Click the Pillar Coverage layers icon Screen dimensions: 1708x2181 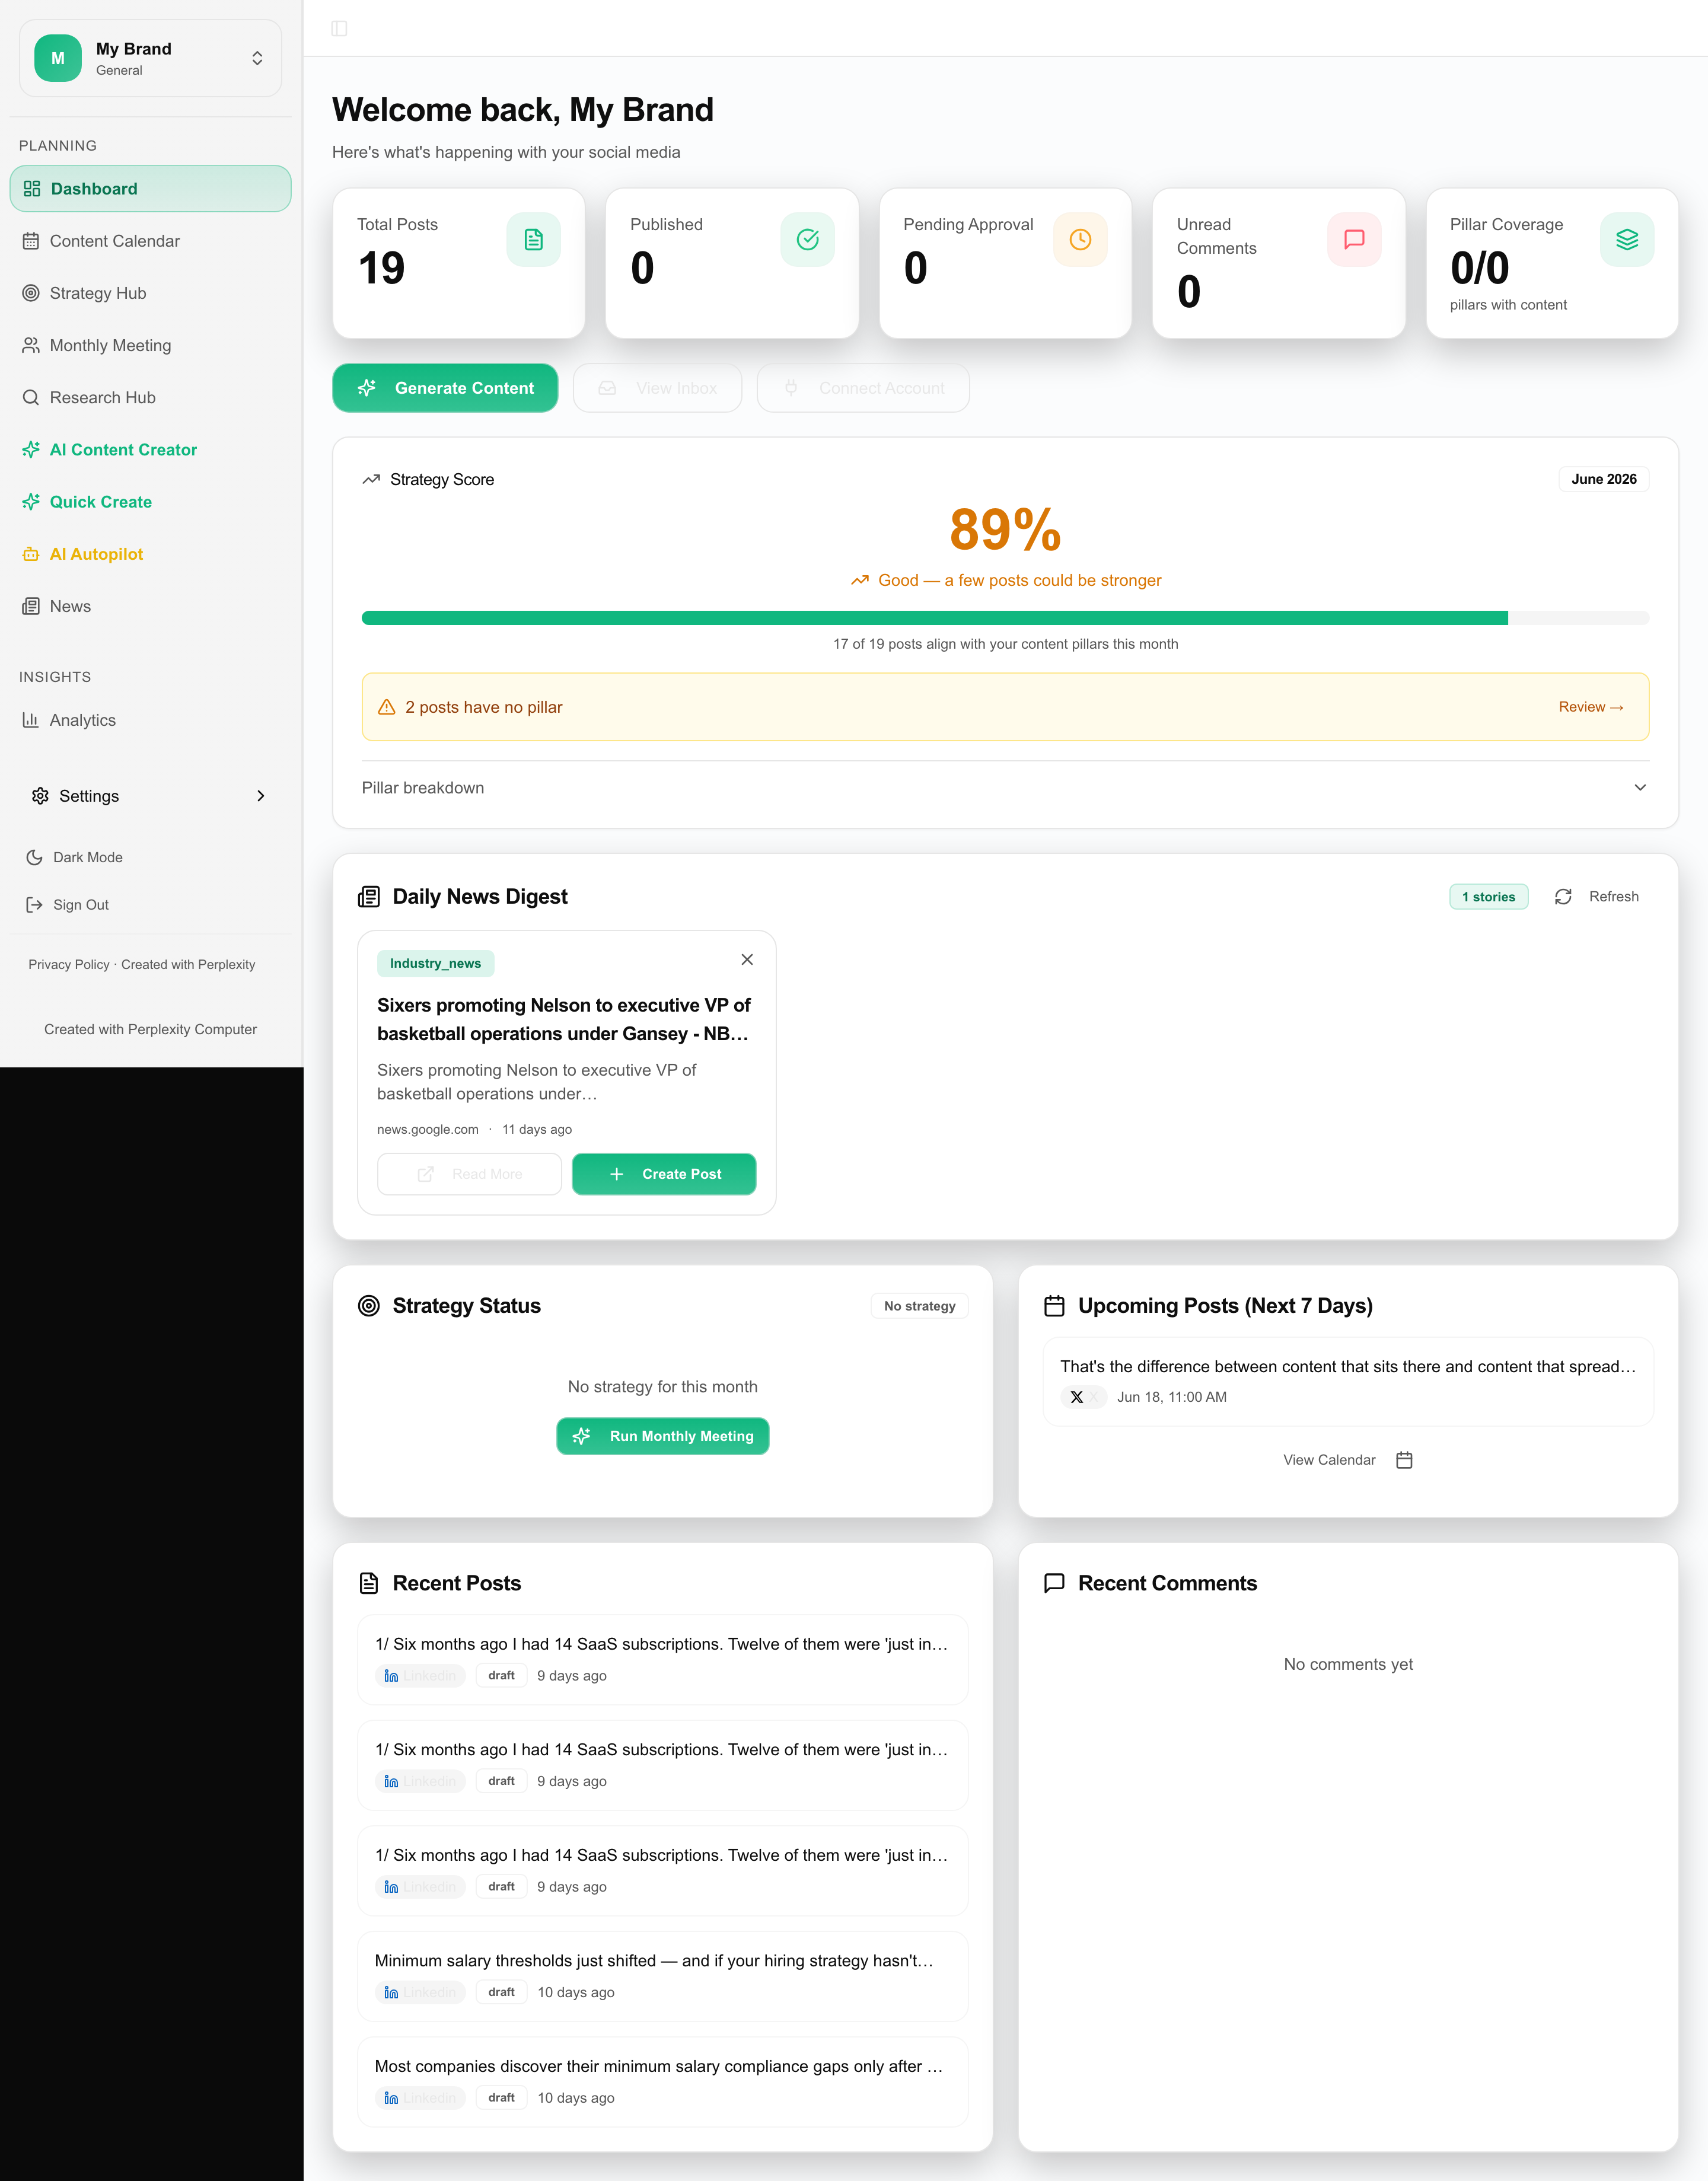click(1627, 240)
